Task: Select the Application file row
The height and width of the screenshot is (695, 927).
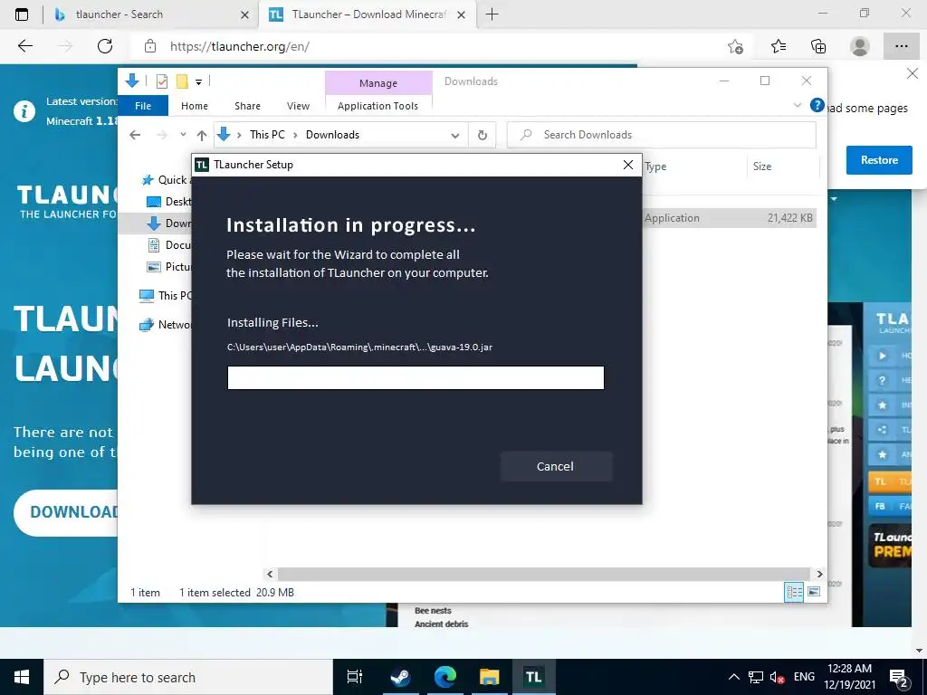Action: 729,218
